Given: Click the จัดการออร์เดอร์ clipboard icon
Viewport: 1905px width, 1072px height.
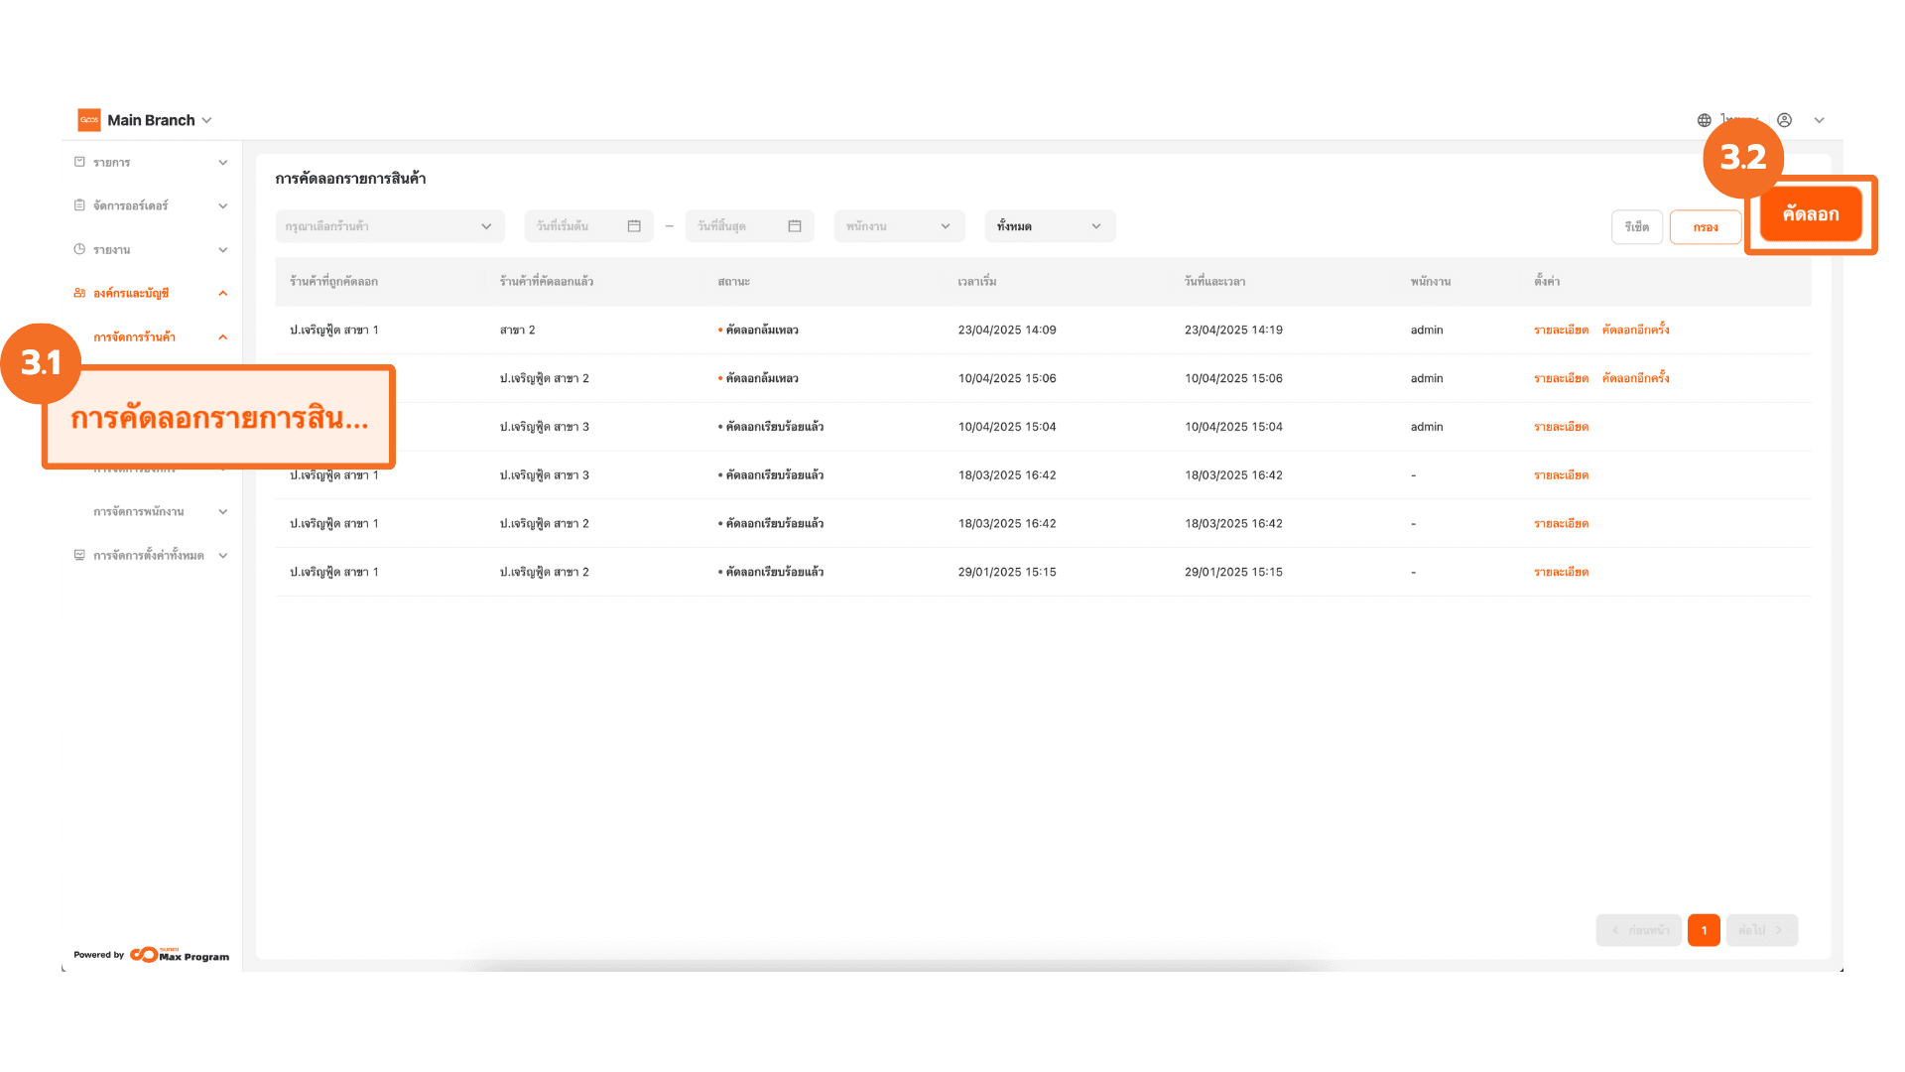Looking at the screenshot, I should pyautogui.click(x=79, y=205).
